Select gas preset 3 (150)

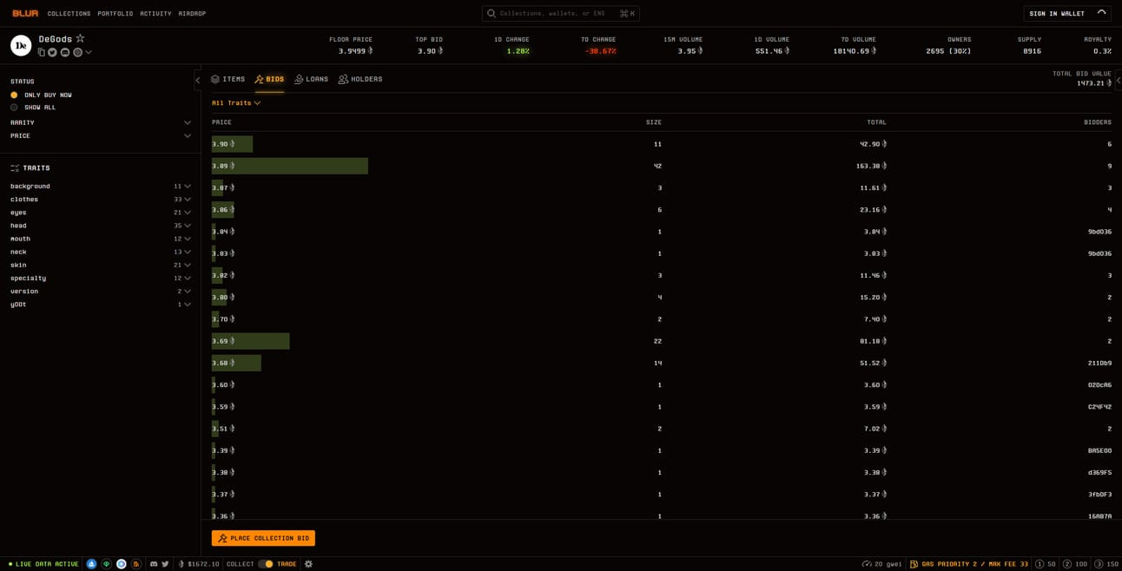point(1106,564)
